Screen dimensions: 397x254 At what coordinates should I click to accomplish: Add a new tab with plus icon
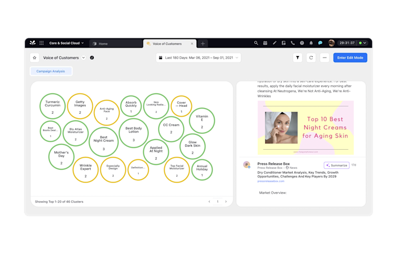(203, 43)
